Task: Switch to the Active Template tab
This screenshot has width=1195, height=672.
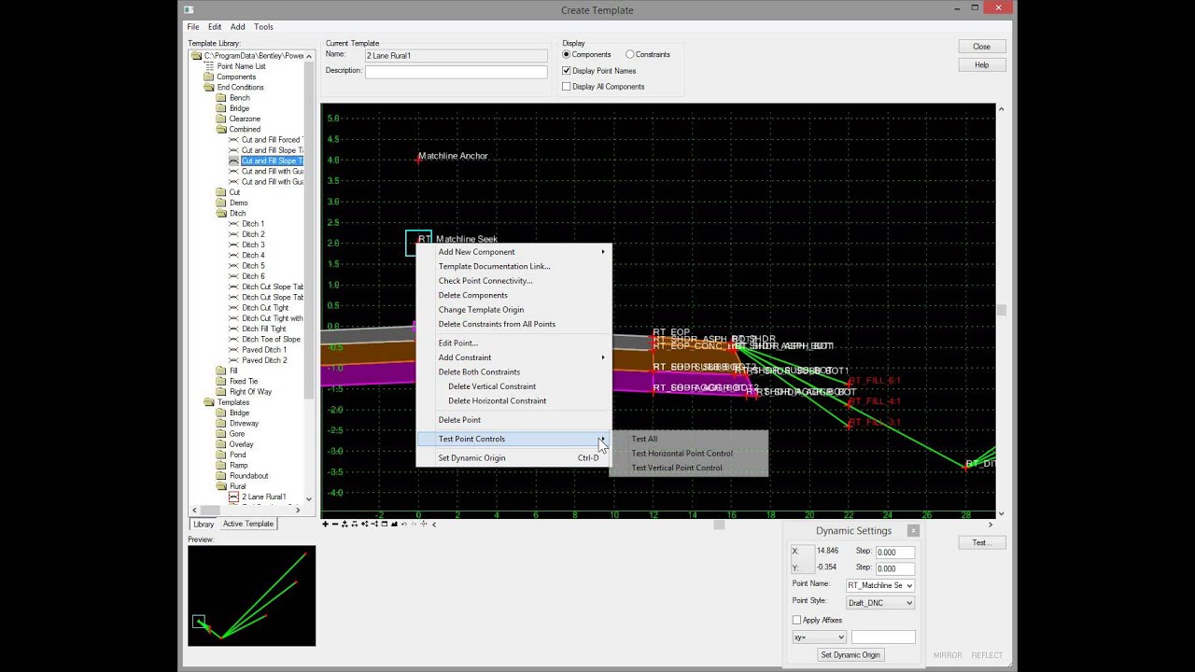Action: 248,524
